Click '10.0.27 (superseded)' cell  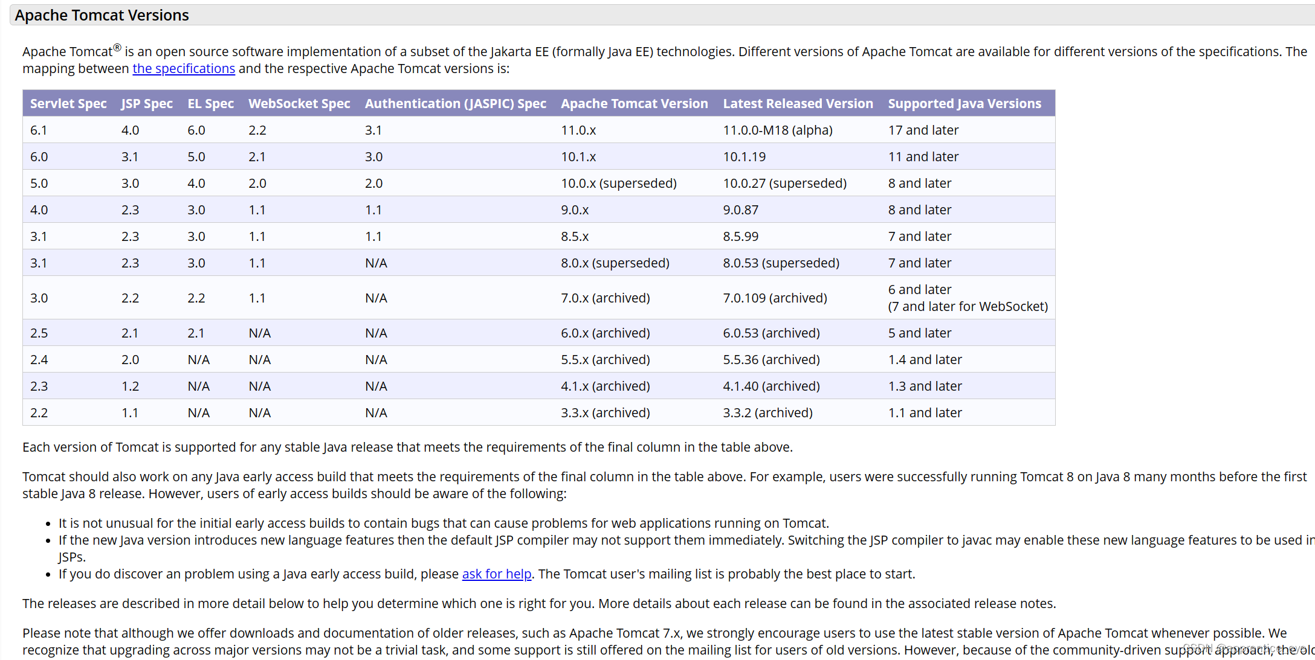click(785, 184)
